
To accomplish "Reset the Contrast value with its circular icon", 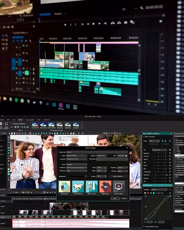I will pos(170,156).
